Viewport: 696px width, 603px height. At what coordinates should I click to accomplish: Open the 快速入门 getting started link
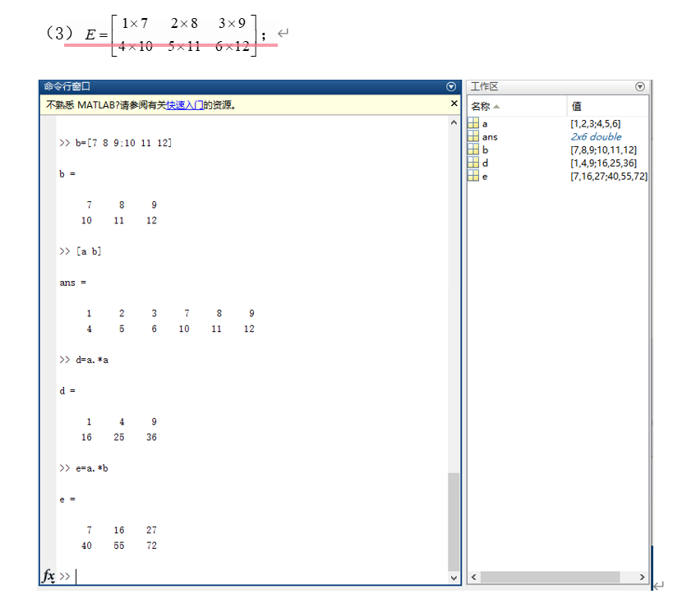[185, 105]
